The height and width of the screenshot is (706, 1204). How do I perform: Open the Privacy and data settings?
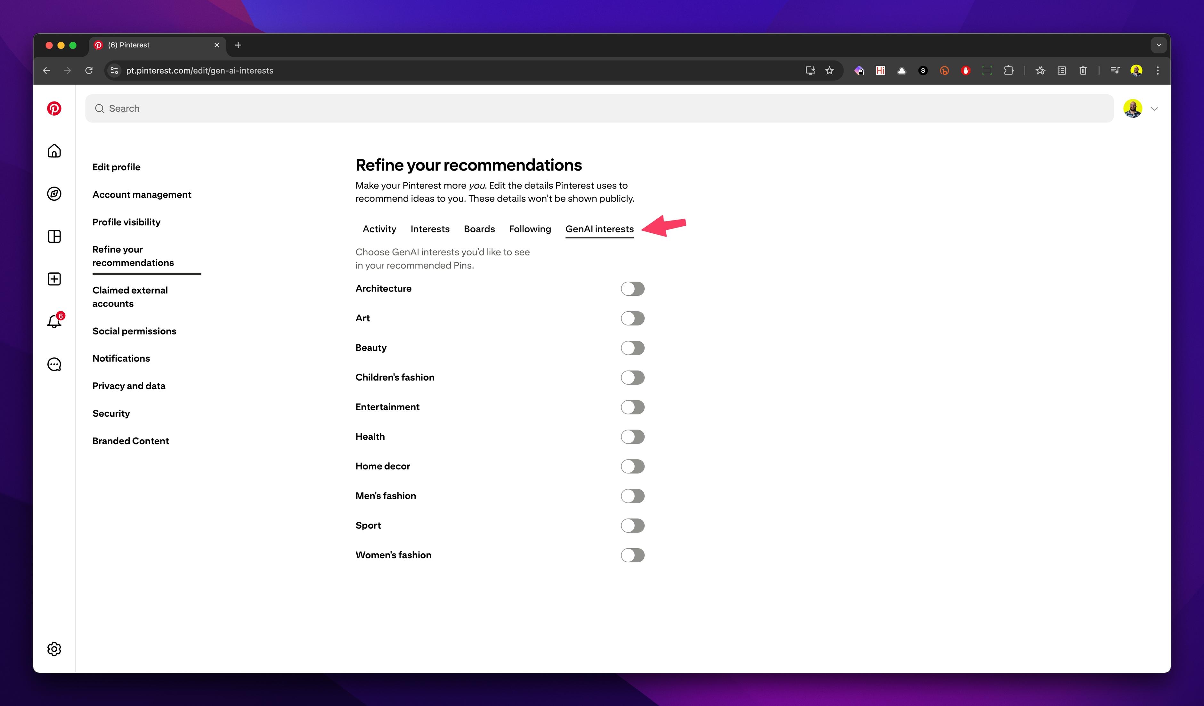pos(128,386)
